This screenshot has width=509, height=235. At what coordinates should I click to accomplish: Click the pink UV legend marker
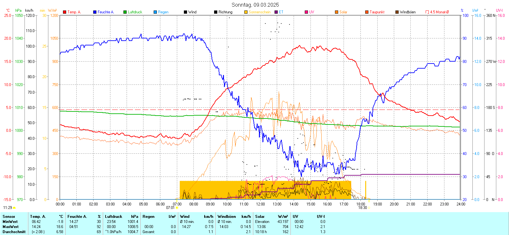306,12
